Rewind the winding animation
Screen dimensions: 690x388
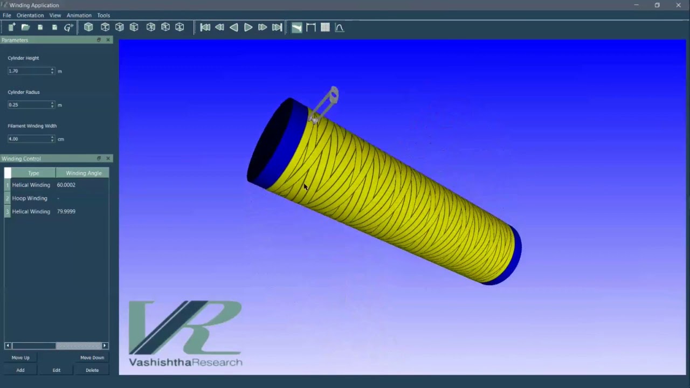(219, 27)
